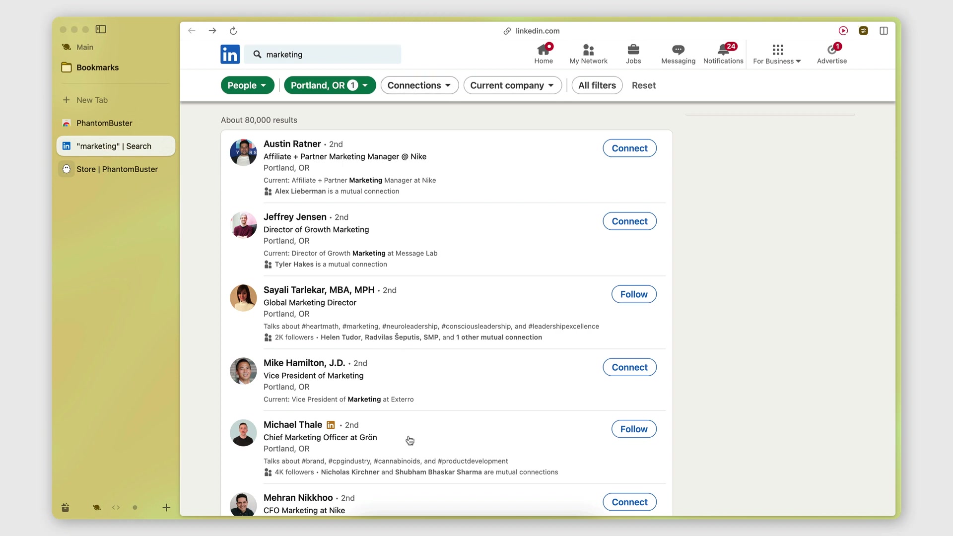Switch to PhantomBuster tab in sidebar
This screenshot has height=536, width=953.
click(116, 123)
